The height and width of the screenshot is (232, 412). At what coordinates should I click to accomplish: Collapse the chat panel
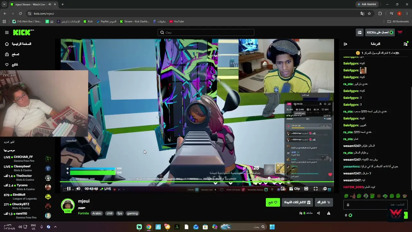pyautogui.click(x=345, y=44)
